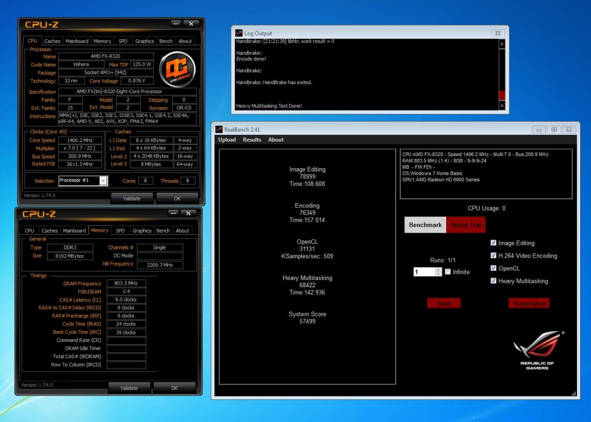Open SPD tab in CPU-Z memory window
Screen dimensions: 591x422
[x=120, y=231]
